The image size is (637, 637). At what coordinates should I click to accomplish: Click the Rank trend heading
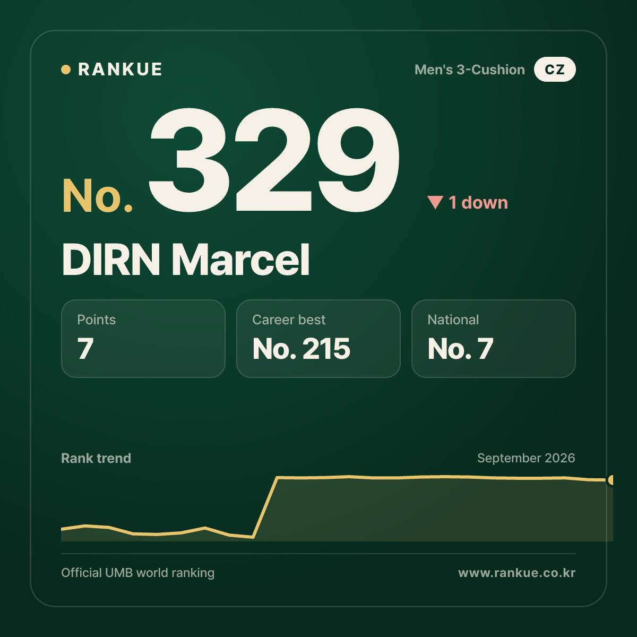[x=96, y=458]
